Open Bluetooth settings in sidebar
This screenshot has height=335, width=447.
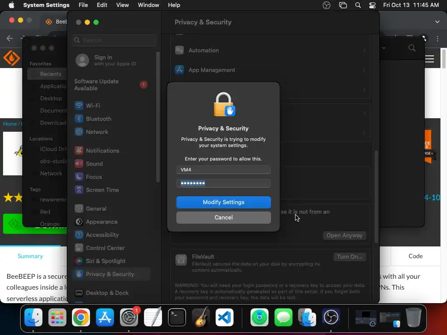click(93, 119)
